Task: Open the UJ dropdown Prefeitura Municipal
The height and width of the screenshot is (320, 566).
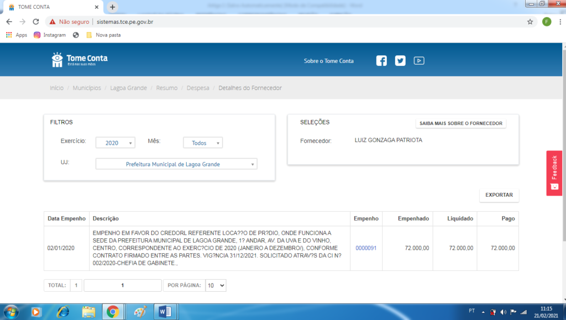Action: [176, 164]
